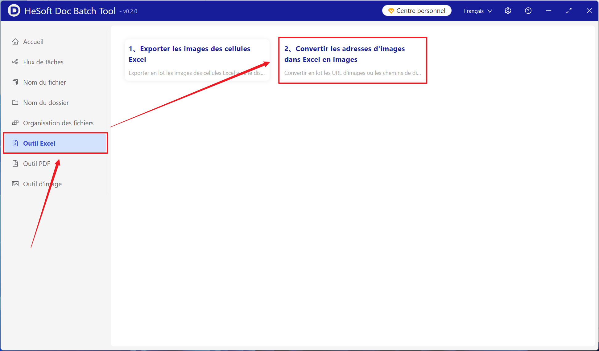Click the diamond icon in Centre personnel
Image resolution: width=599 pixels, height=351 pixels.
pyautogui.click(x=391, y=11)
